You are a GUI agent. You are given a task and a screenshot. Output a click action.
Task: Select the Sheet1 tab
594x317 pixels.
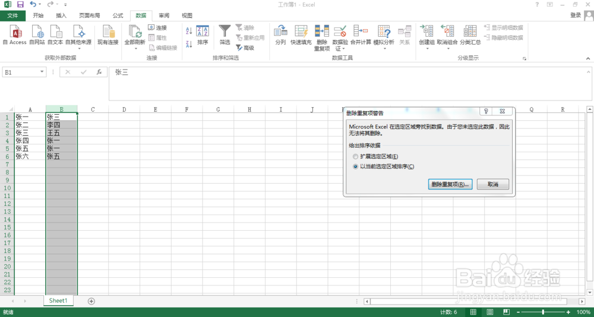pos(58,300)
